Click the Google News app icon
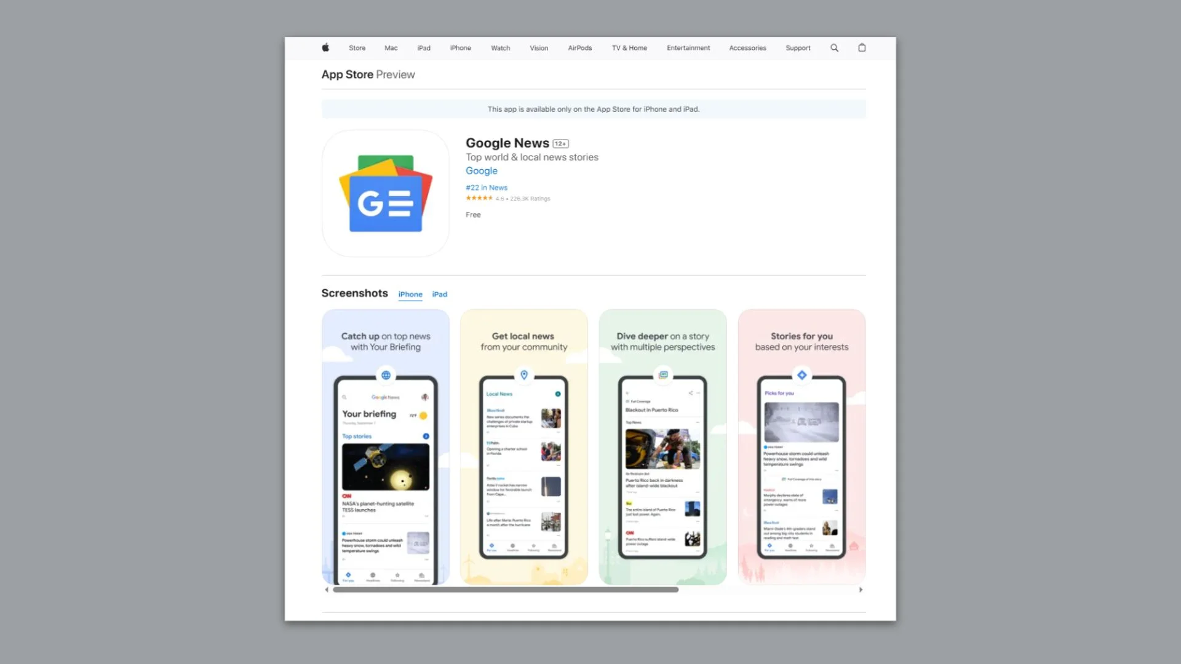The image size is (1181, 664). [x=386, y=193]
